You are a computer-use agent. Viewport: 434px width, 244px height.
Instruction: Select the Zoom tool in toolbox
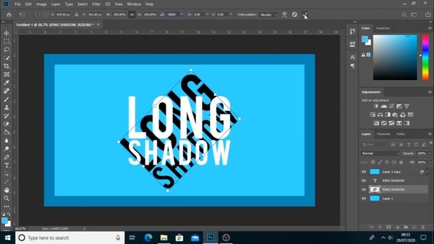[x=6, y=199]
